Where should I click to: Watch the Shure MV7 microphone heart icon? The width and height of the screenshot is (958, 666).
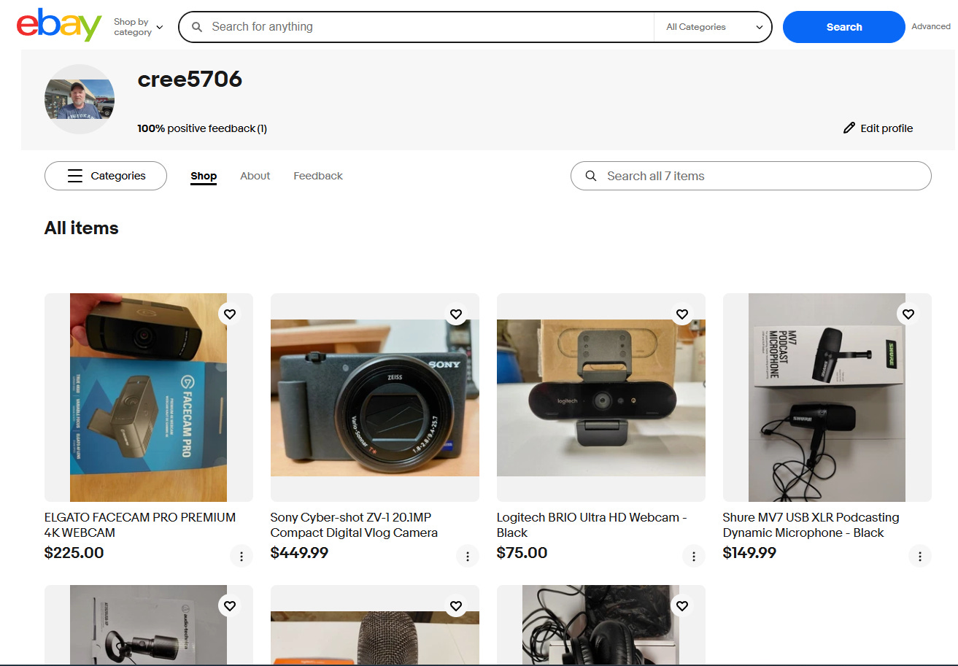point(908,314)
